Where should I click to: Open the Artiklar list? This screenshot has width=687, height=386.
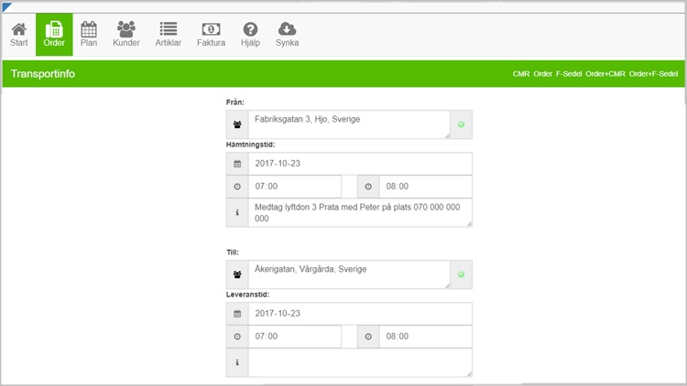coord(169,35)
